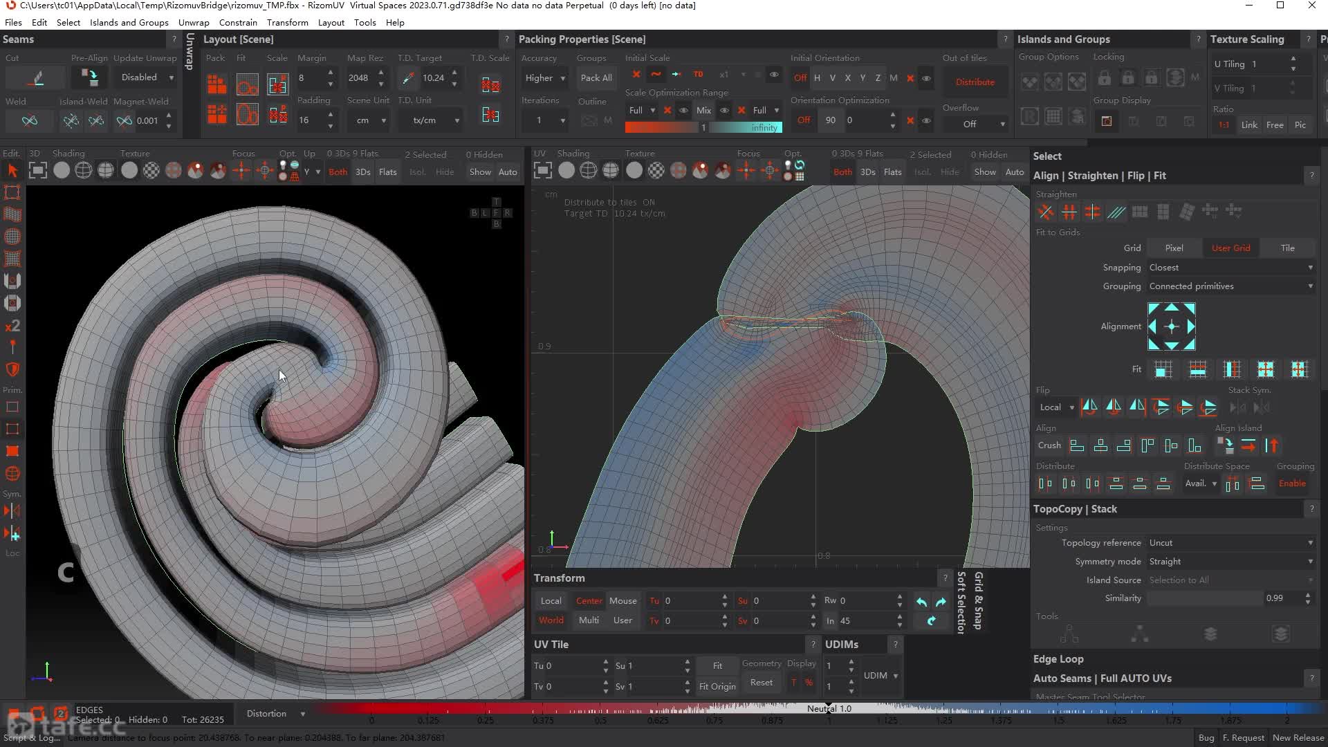Pick the T.D. Target with the eyedropper
The height and width of the screenshot is (747, 1328).
[x=408, y=78]
